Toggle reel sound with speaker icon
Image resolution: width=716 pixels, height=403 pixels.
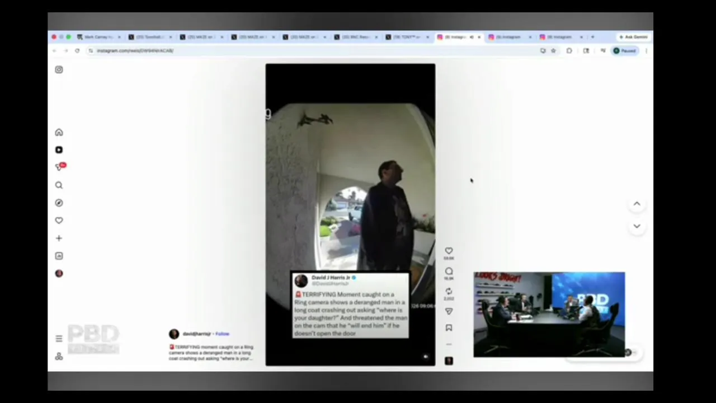426,357
